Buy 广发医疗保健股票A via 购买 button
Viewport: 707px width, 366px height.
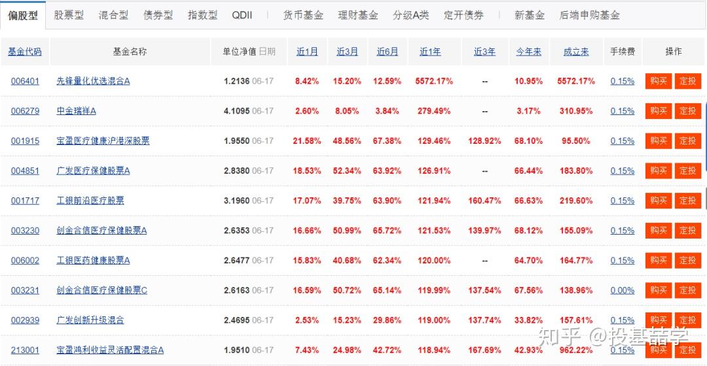point(659,171)
